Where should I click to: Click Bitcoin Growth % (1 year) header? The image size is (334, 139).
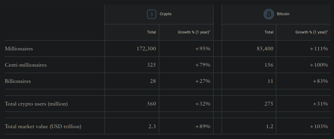pos(311,32)
